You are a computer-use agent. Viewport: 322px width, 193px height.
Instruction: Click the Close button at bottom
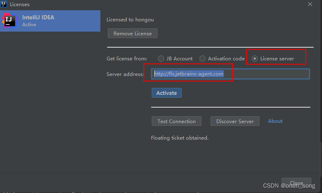[297, 183]
